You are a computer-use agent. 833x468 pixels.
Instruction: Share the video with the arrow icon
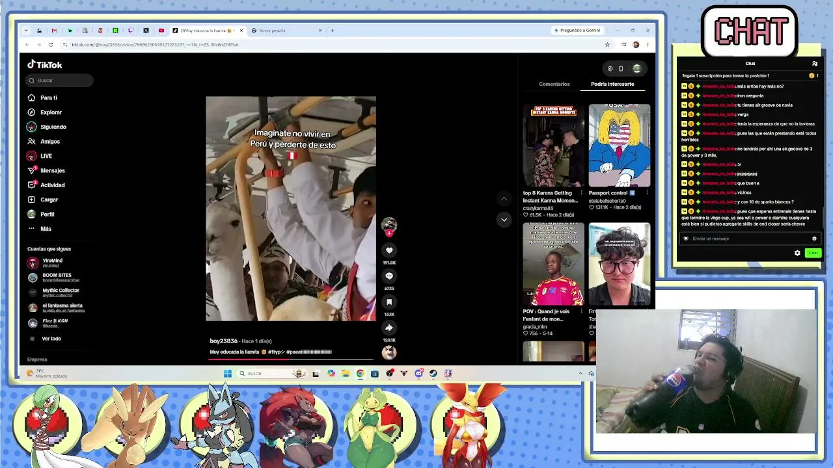tap(389, 328)
